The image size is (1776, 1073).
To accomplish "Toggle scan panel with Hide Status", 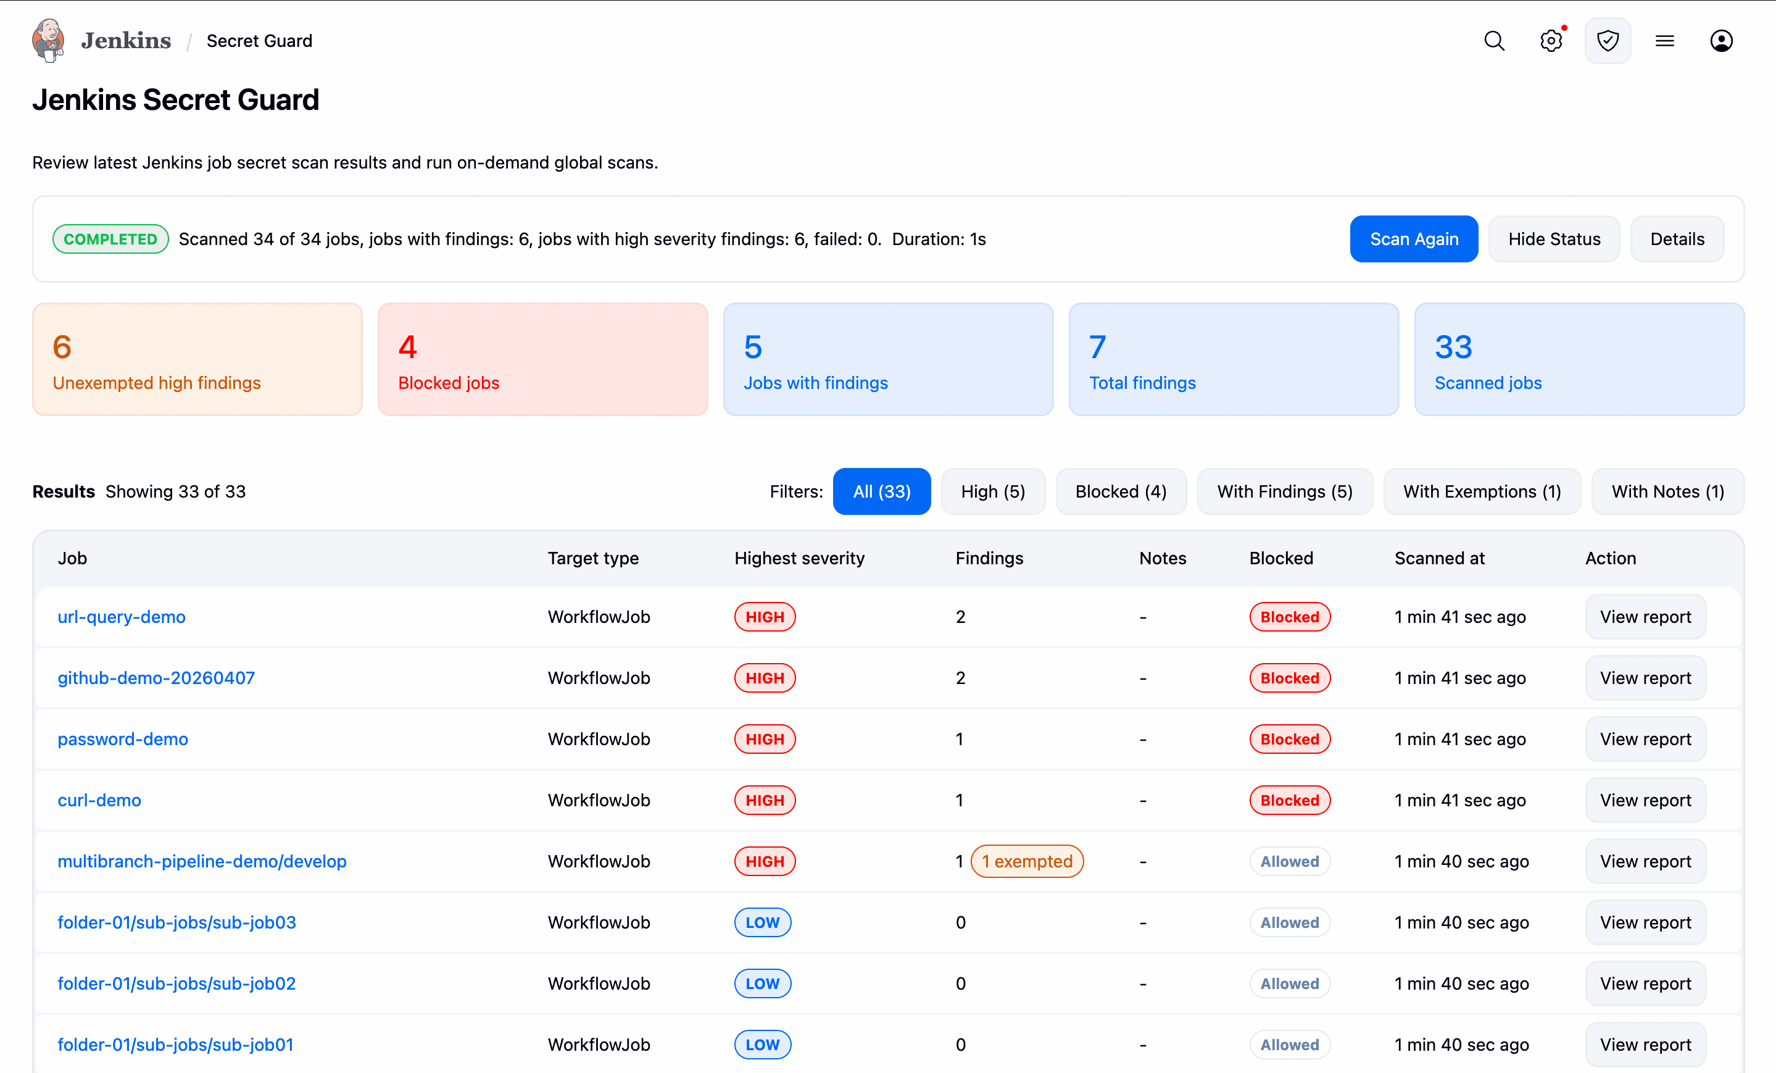I will pos(1554,239).
